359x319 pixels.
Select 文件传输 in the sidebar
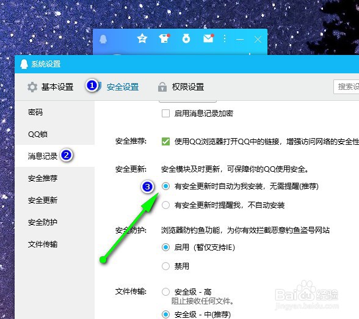pos(55,244)
